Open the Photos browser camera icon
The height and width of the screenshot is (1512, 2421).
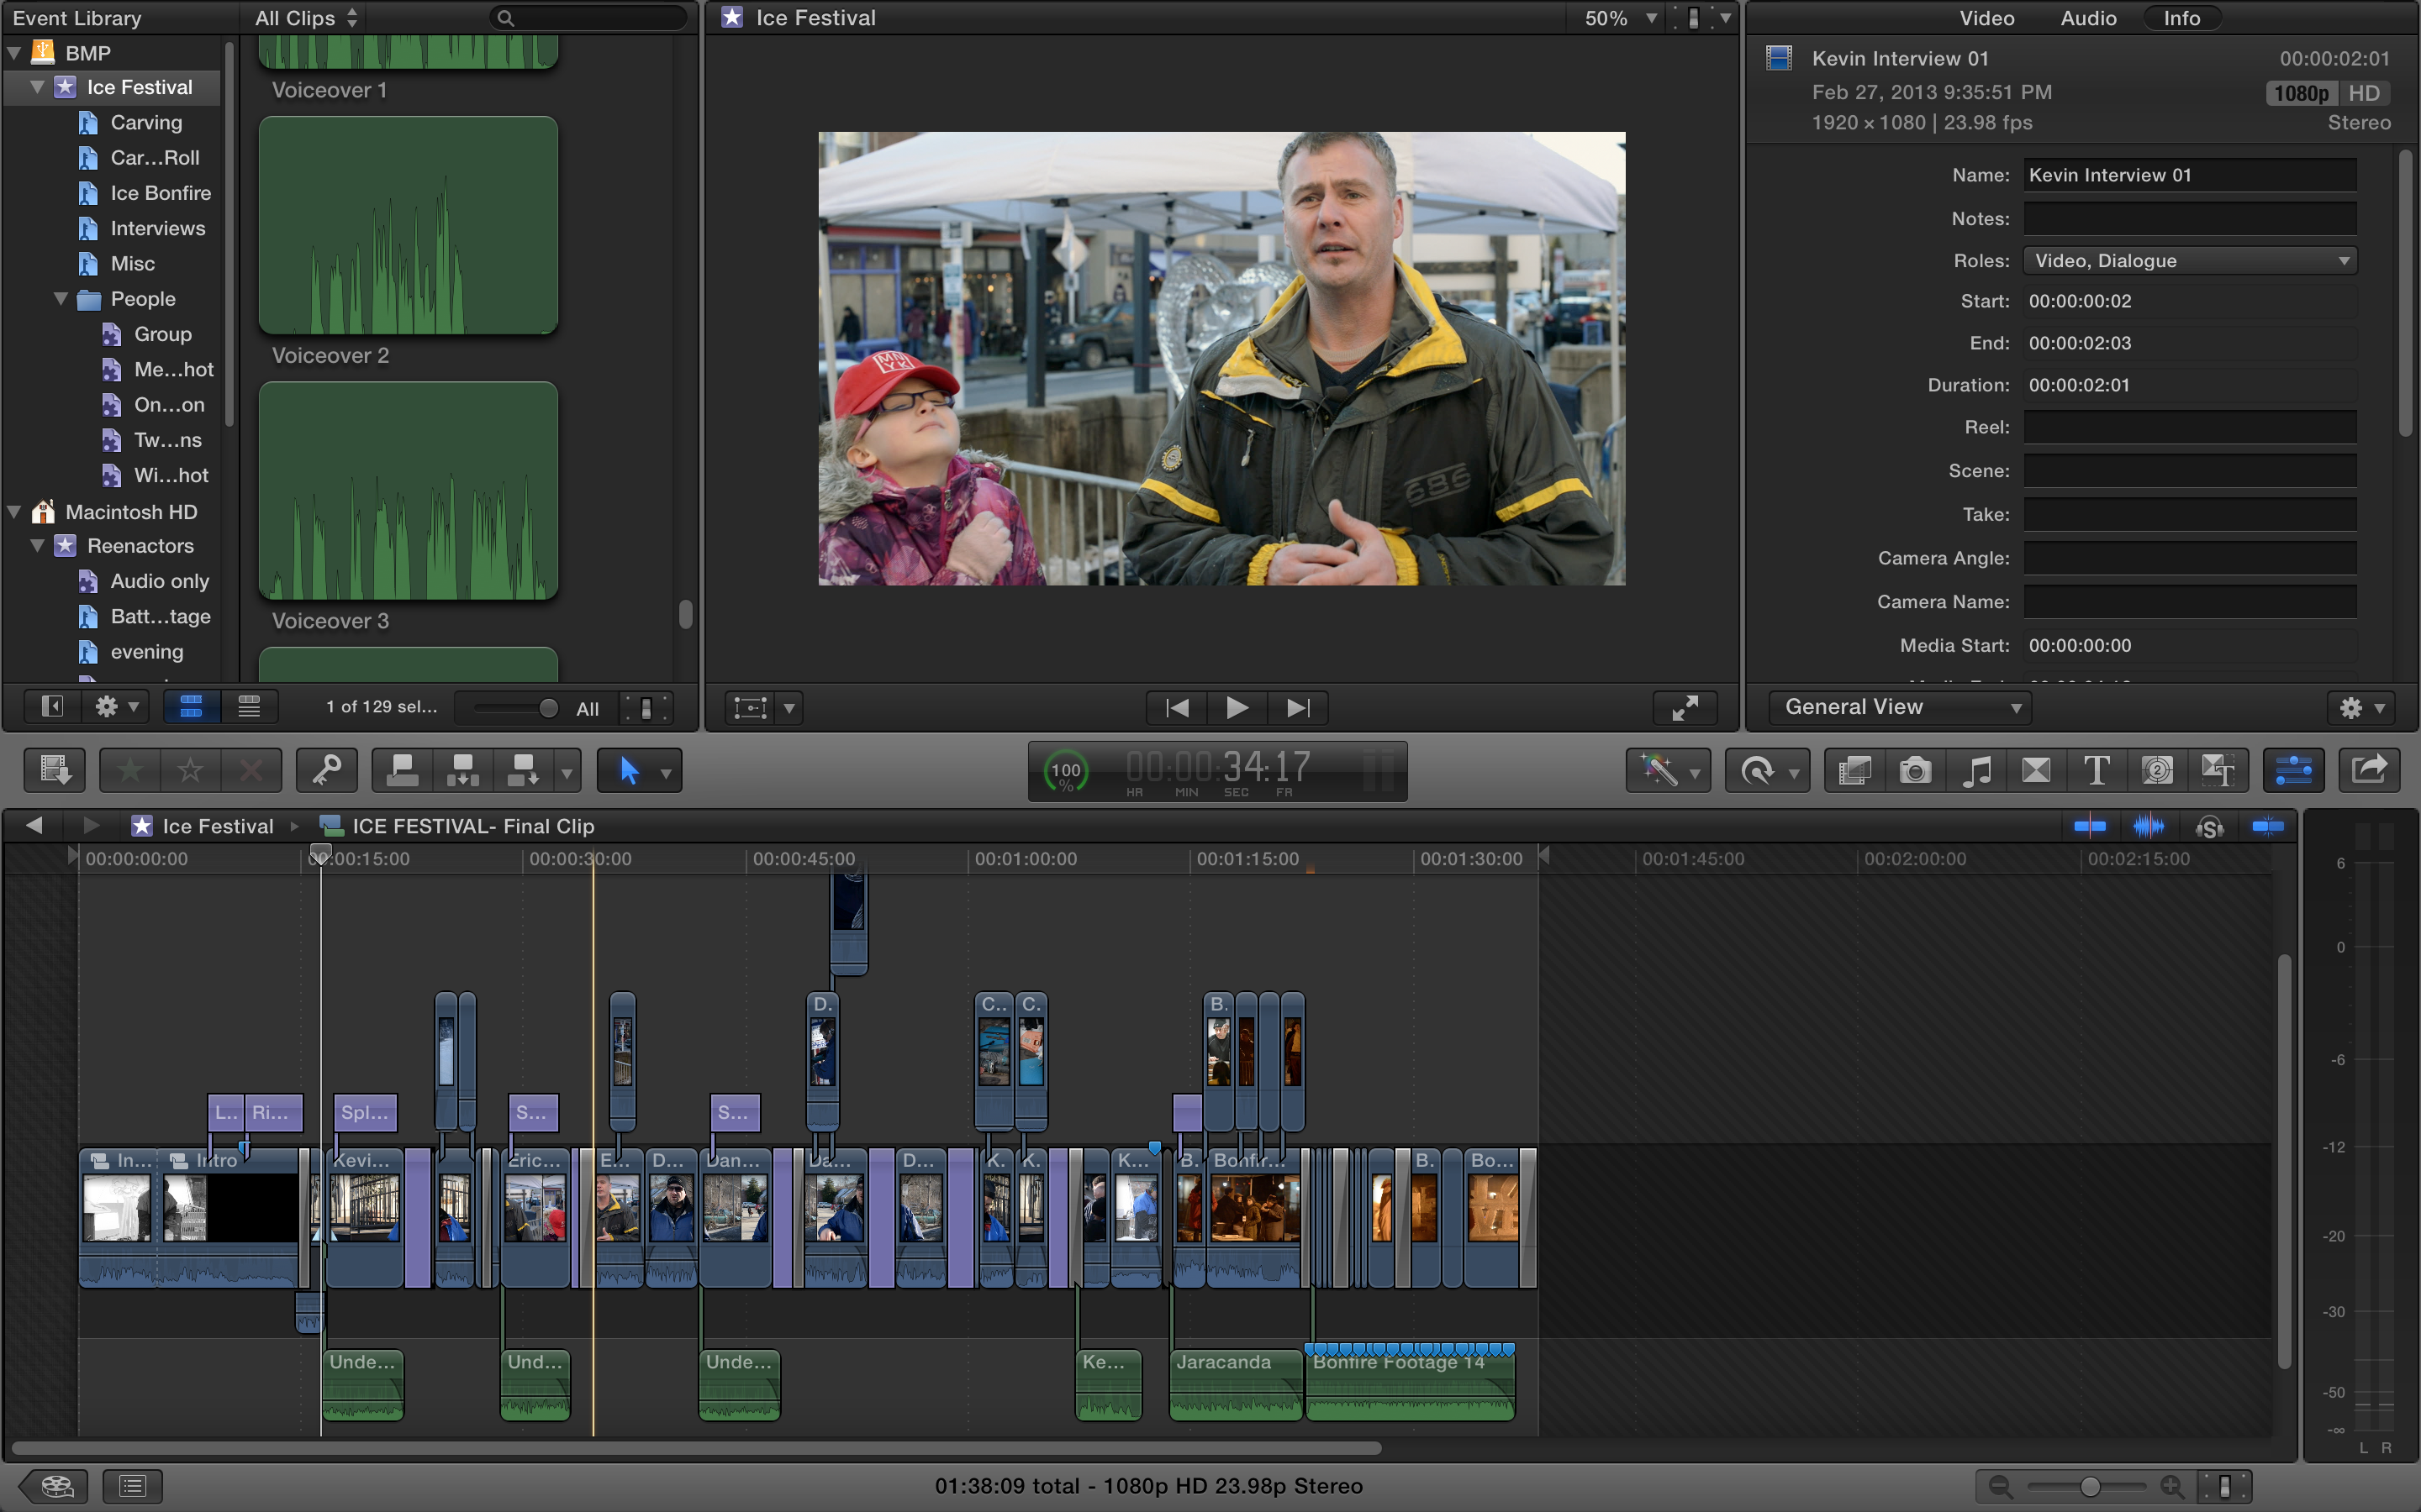coord(1915,770)
